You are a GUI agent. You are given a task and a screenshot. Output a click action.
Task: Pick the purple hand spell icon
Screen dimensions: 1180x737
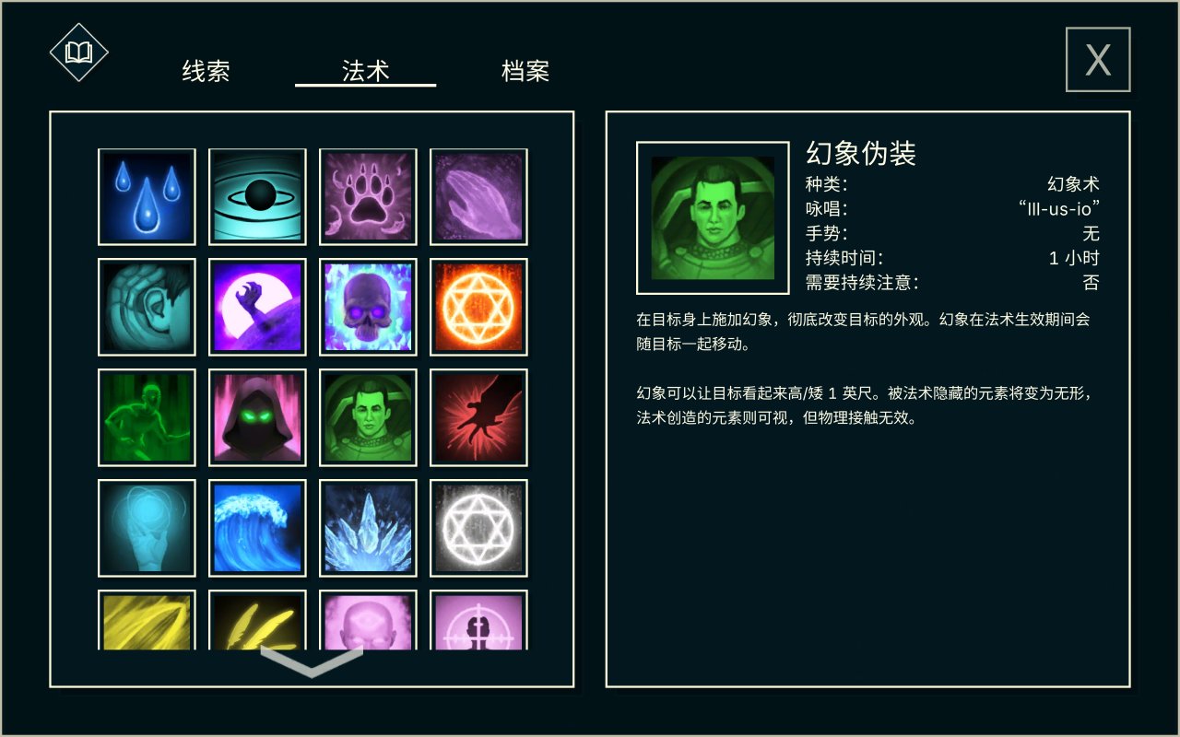click(x=478, y=197)
